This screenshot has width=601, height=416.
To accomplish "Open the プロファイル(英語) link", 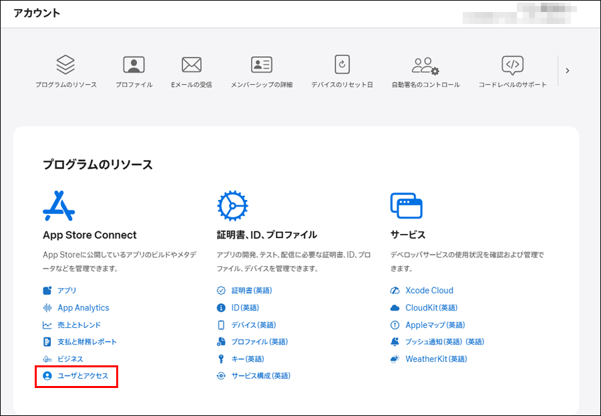I will click(x=260, y=342).
